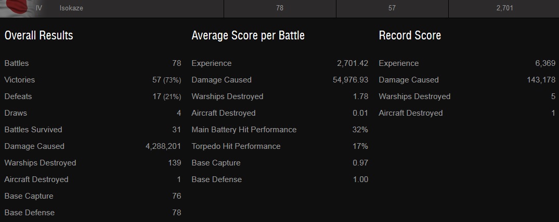The width and height of the screenshot is (559, 222).
Task: Click the 57 victories cell in top row
Action: click(x=392, y=8)
